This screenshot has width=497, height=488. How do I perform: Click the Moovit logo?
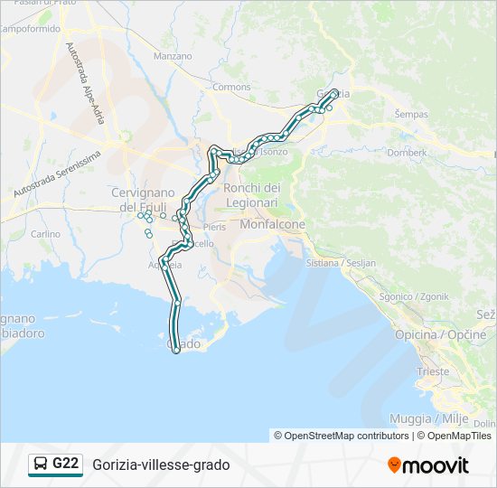pos(428,465)
